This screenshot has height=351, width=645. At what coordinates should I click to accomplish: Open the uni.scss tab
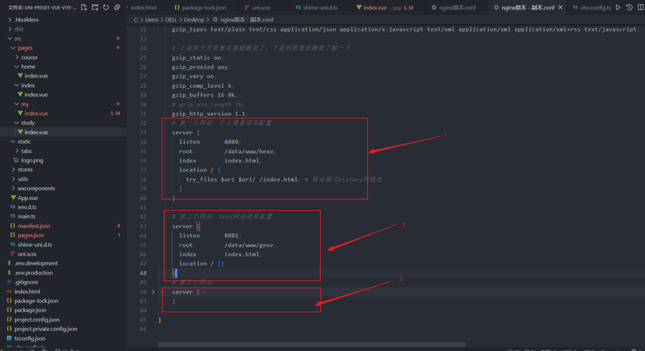coord(262,8)
